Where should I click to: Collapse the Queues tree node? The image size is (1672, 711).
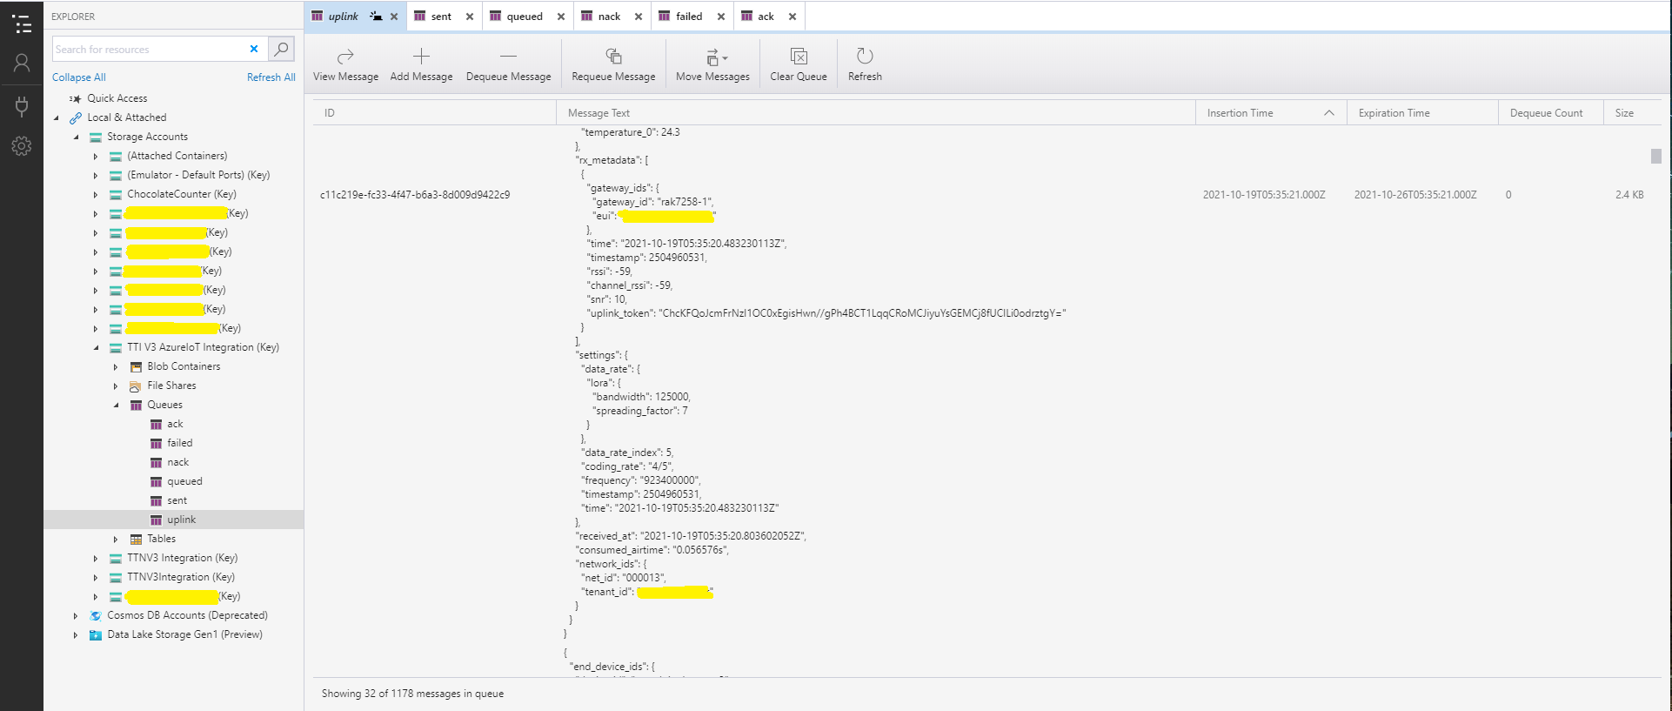pyautogui.click(x=116, y=406)
